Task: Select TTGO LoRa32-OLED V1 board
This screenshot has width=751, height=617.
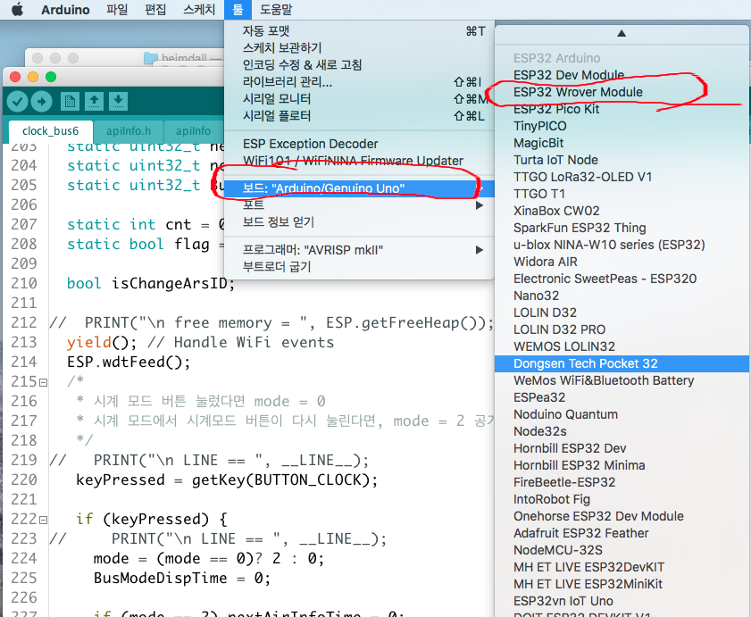Action: 622,178
